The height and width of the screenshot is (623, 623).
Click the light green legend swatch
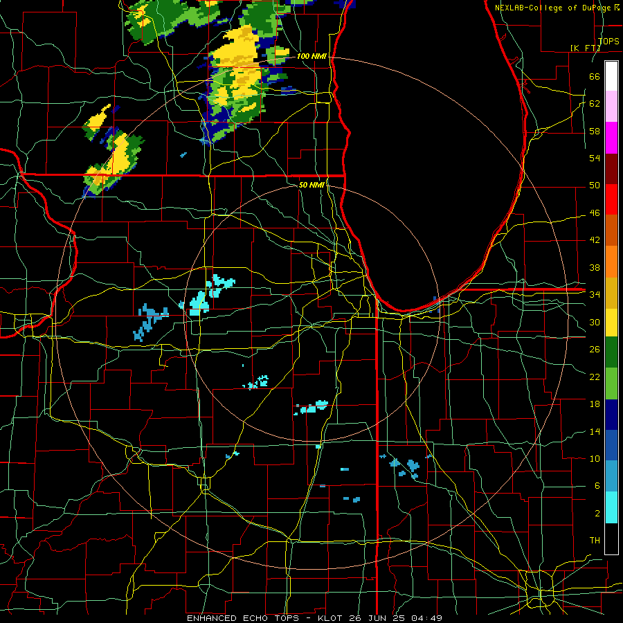(x=611, y=383)
